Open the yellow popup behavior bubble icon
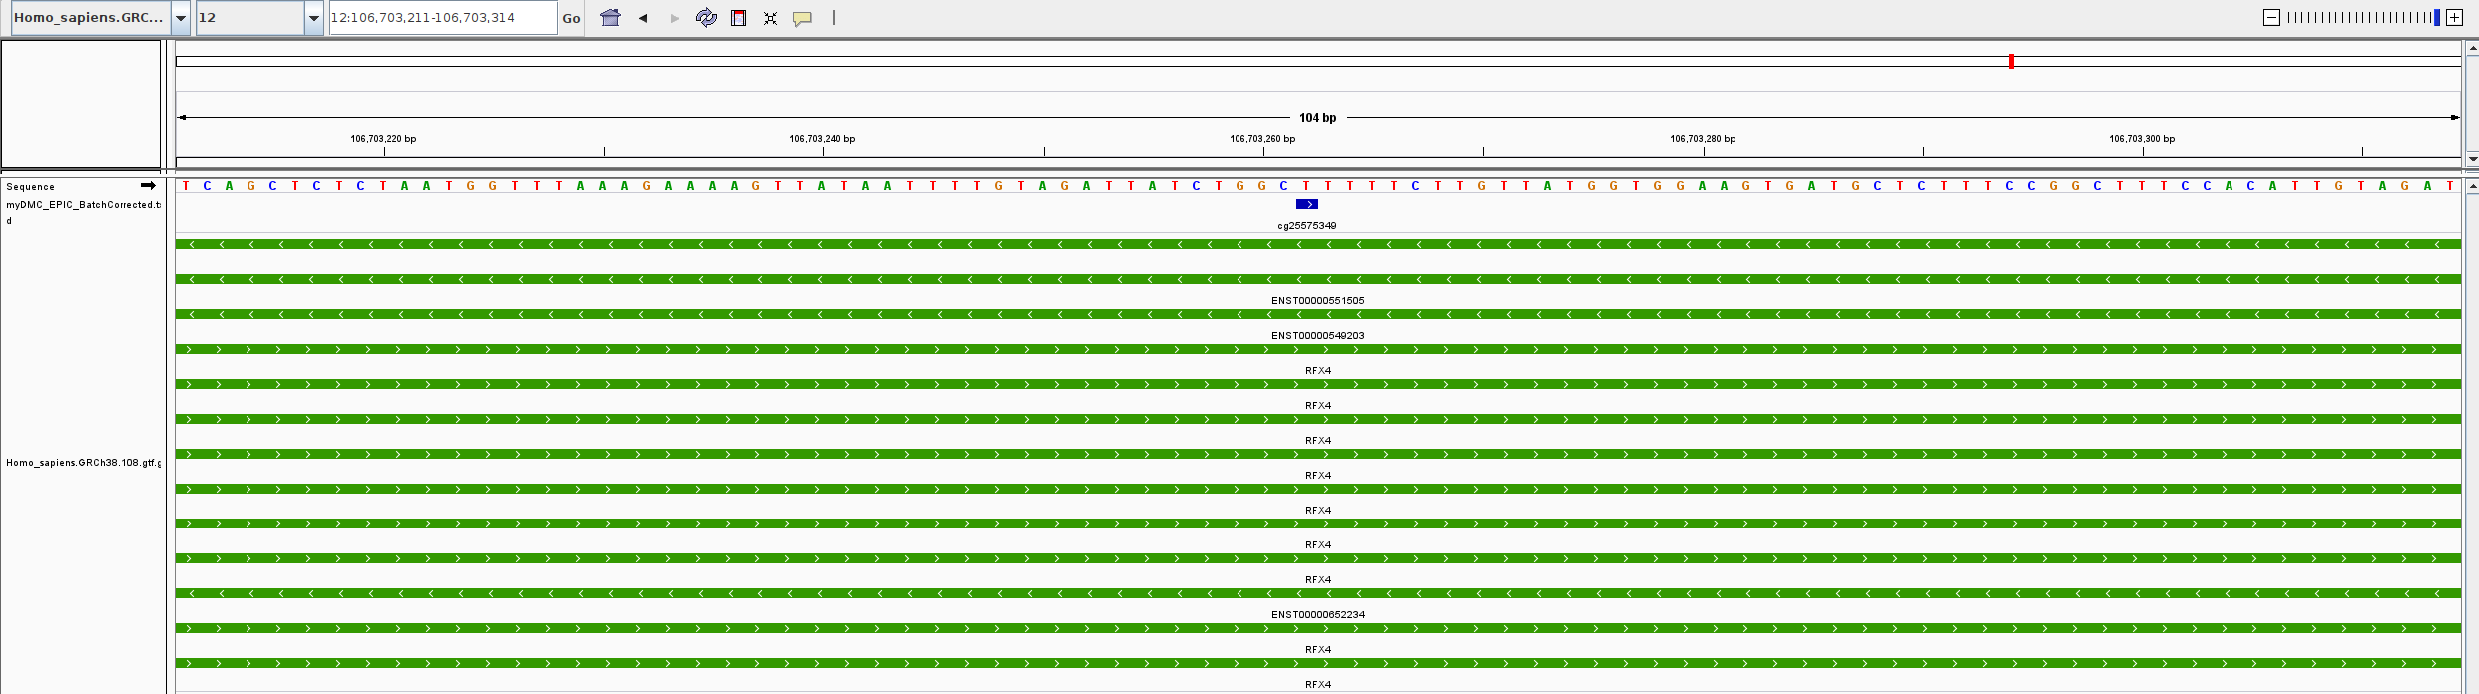 tap(802, 18)
